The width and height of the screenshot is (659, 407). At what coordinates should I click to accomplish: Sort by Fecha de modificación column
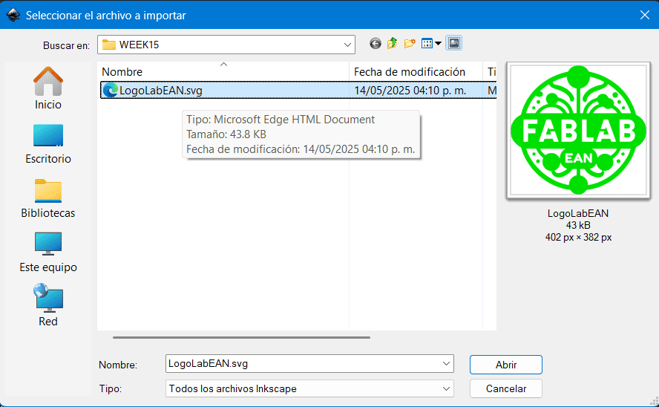pyautogui.click(x=416, y=72)
